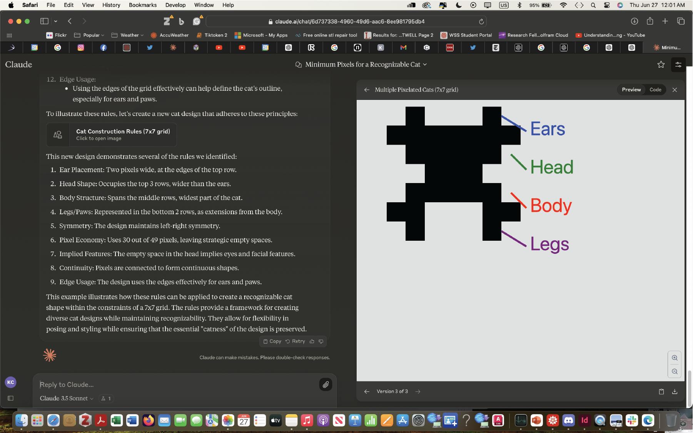Click the attach file paperclip icon
Image resolution: width=693 pixels, height=433 pixels.
point(326,384)
